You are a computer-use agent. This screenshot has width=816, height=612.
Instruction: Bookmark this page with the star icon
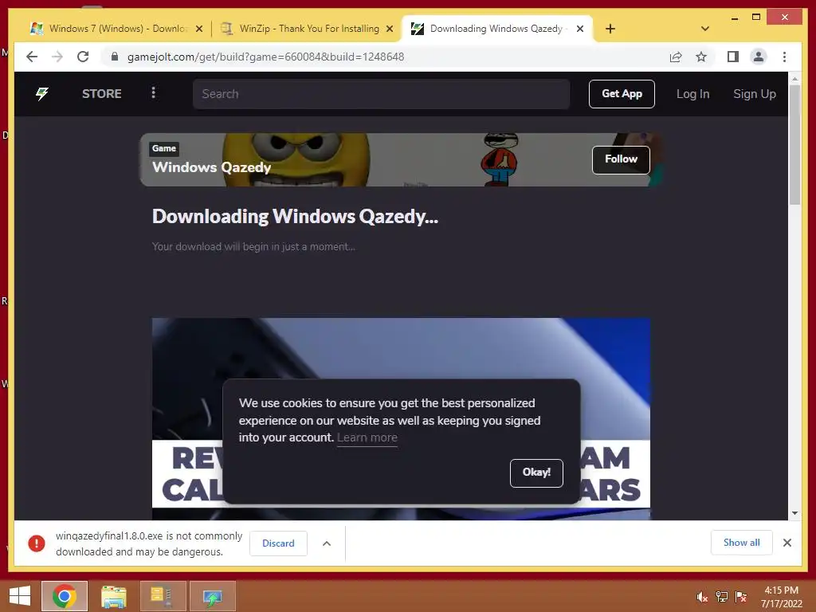(x=701, y=57)
